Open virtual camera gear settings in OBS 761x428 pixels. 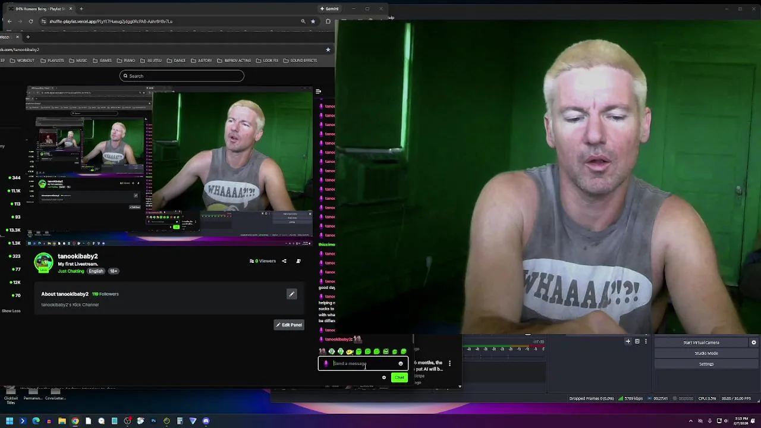tap(754, 342)
